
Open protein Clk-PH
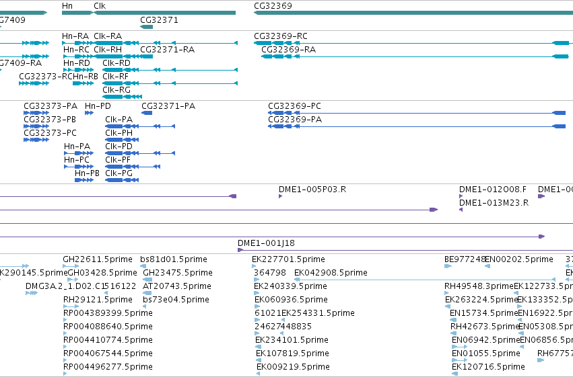(x=119, y=133)
